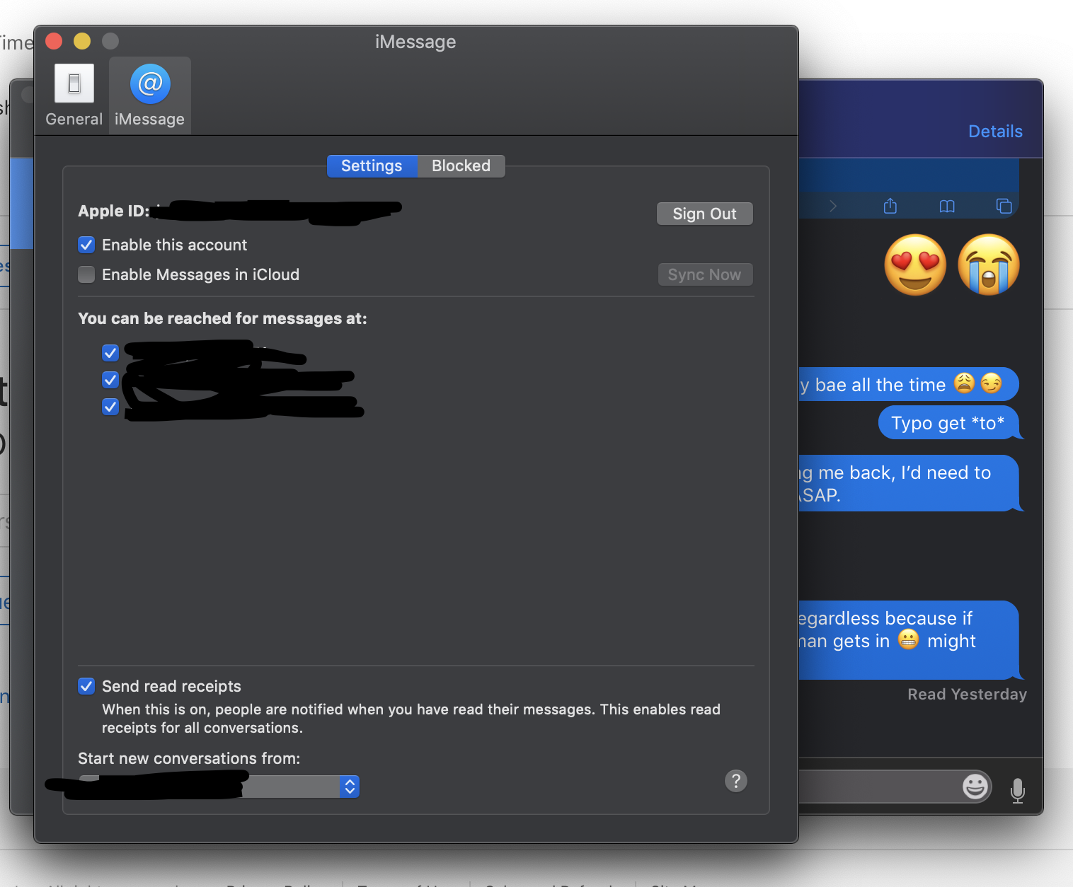Viewport: 1073px width, 887px height.
Task: Click the "egardless because if" message bubble
Action: (x=910, y=640)
